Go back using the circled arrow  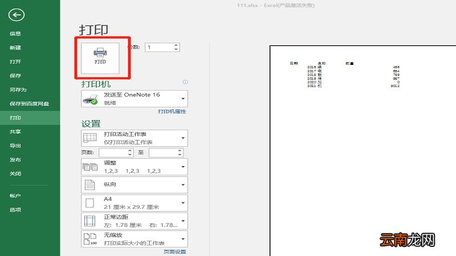[x=17, y=15]
